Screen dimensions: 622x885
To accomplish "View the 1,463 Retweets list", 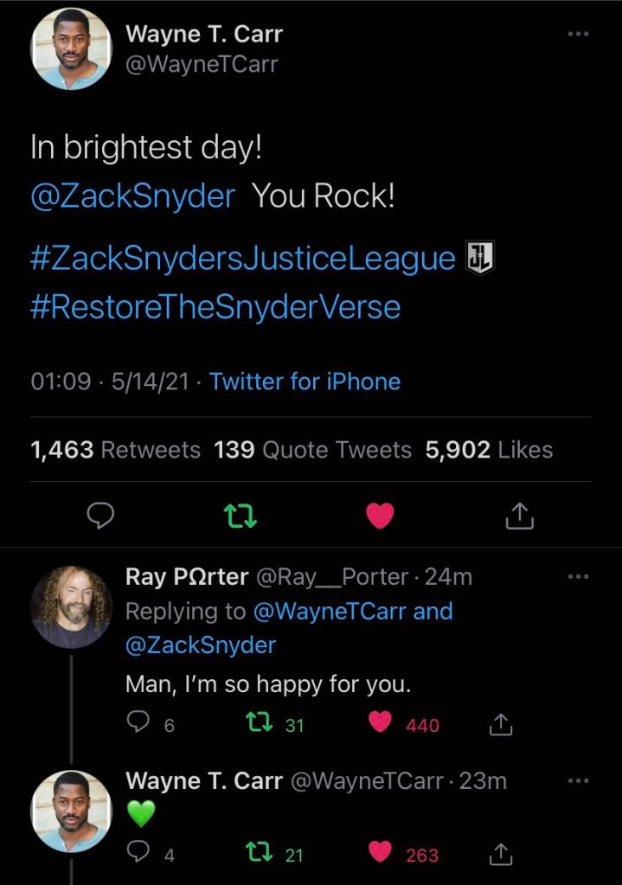I will tap(115, 450).
